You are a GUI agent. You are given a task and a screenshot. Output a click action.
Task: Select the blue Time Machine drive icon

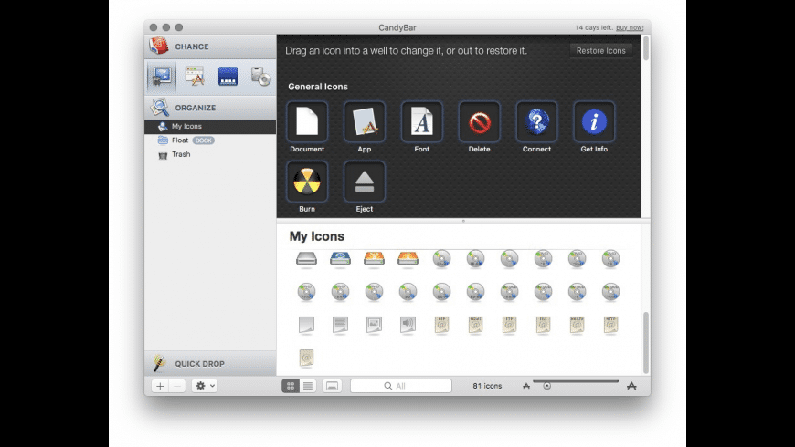tap(340, 258)
